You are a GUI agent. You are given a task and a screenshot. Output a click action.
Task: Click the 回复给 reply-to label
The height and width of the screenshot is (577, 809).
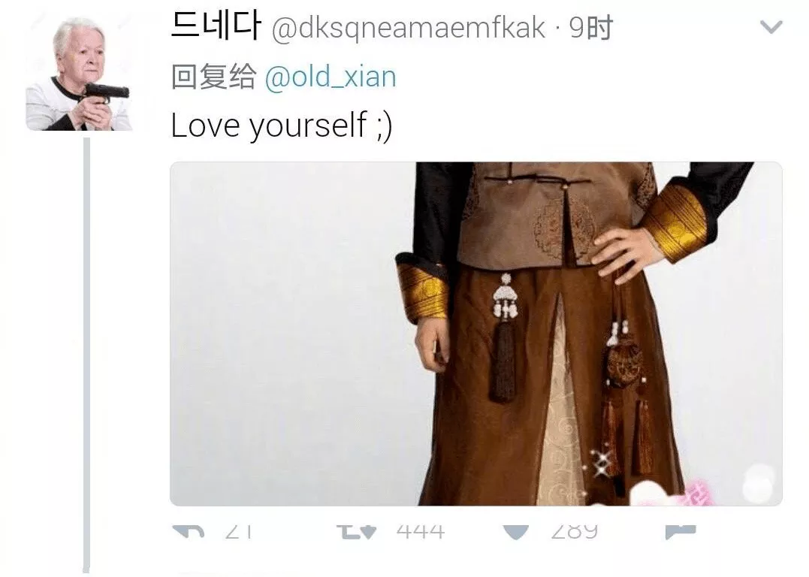[x=213, y=77]
